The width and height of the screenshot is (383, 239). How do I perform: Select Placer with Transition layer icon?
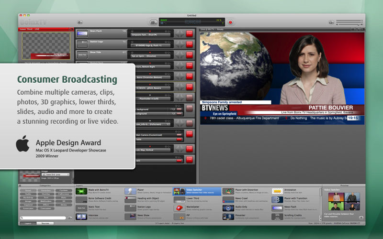277,200
